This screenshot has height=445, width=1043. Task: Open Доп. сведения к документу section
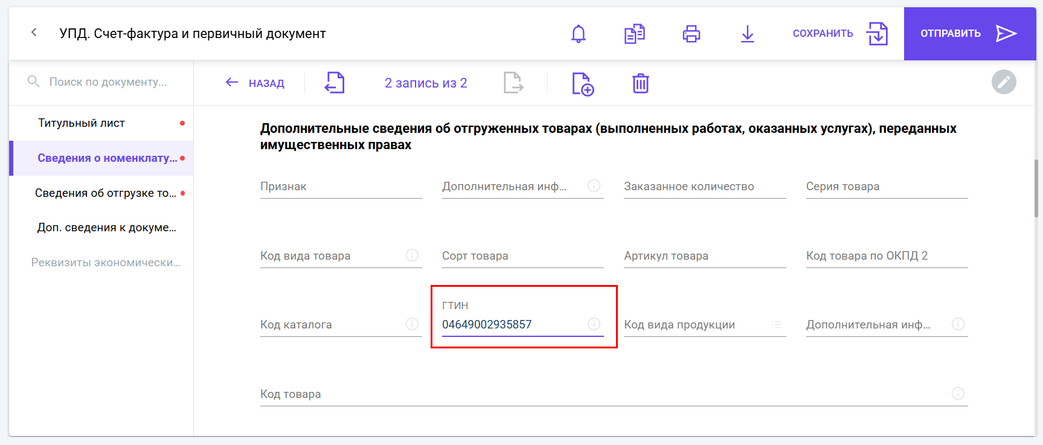pyautogui.click(x=101, y=228)
